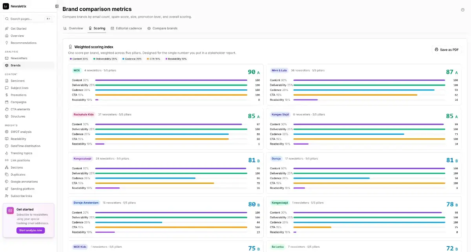Click the Brands icon in sidebar
This screenshot has width=471, height=252.
[x=7, y=65]
